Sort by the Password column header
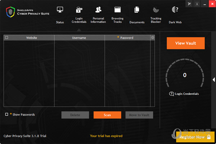Screen dimensions: 216x144 coord(127,38)
